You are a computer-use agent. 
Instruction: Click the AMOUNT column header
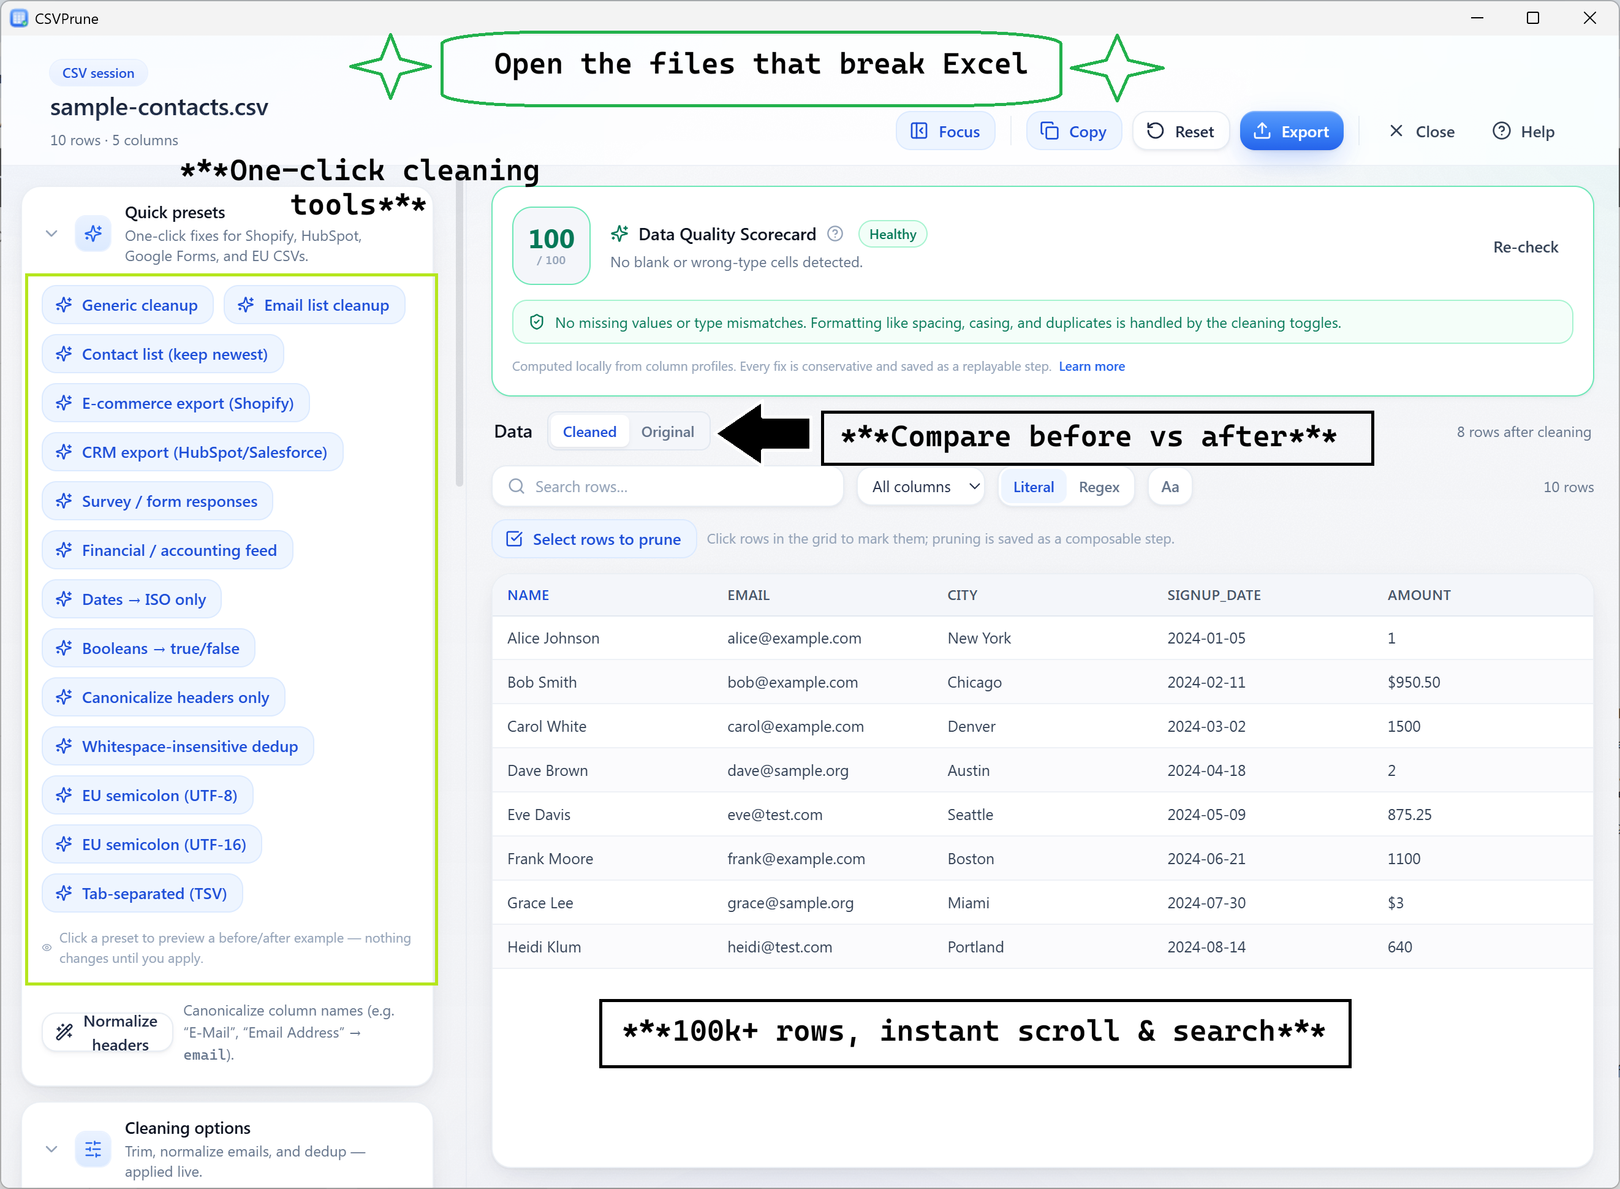coord(1418,595)
